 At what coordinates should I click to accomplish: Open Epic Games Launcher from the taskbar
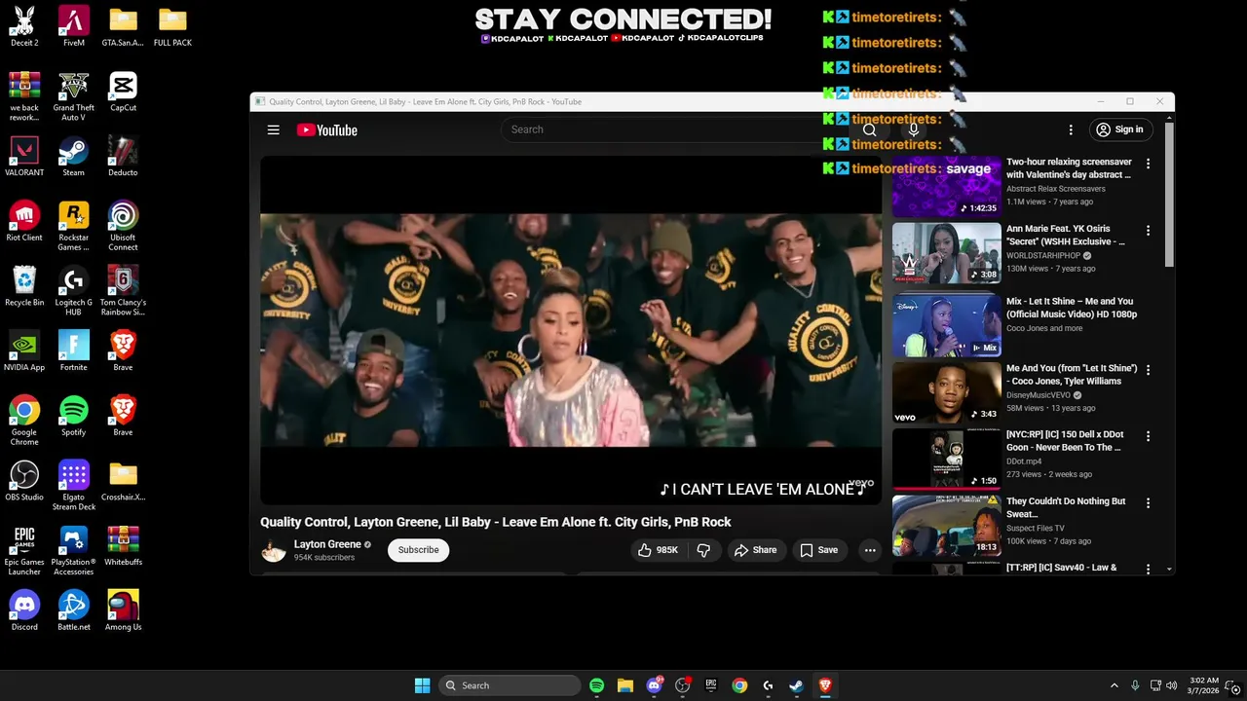coord(711,685)
